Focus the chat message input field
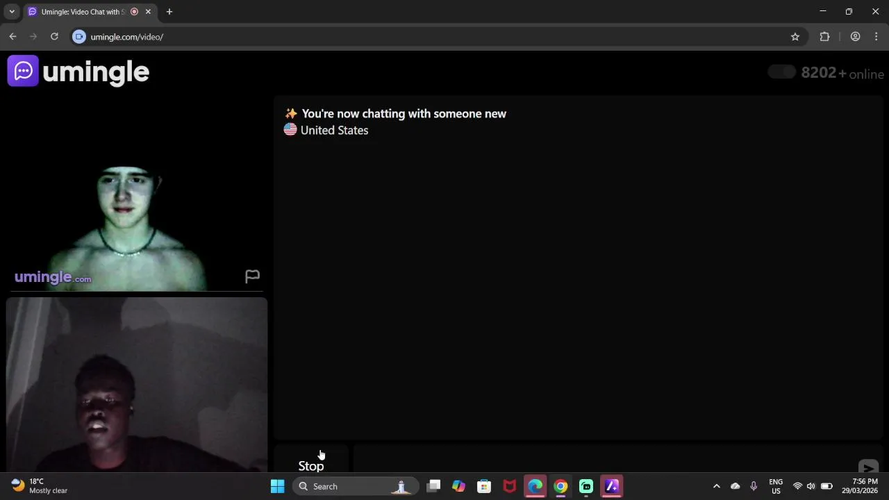Screen dimensions: 889x500 [604, 460]
